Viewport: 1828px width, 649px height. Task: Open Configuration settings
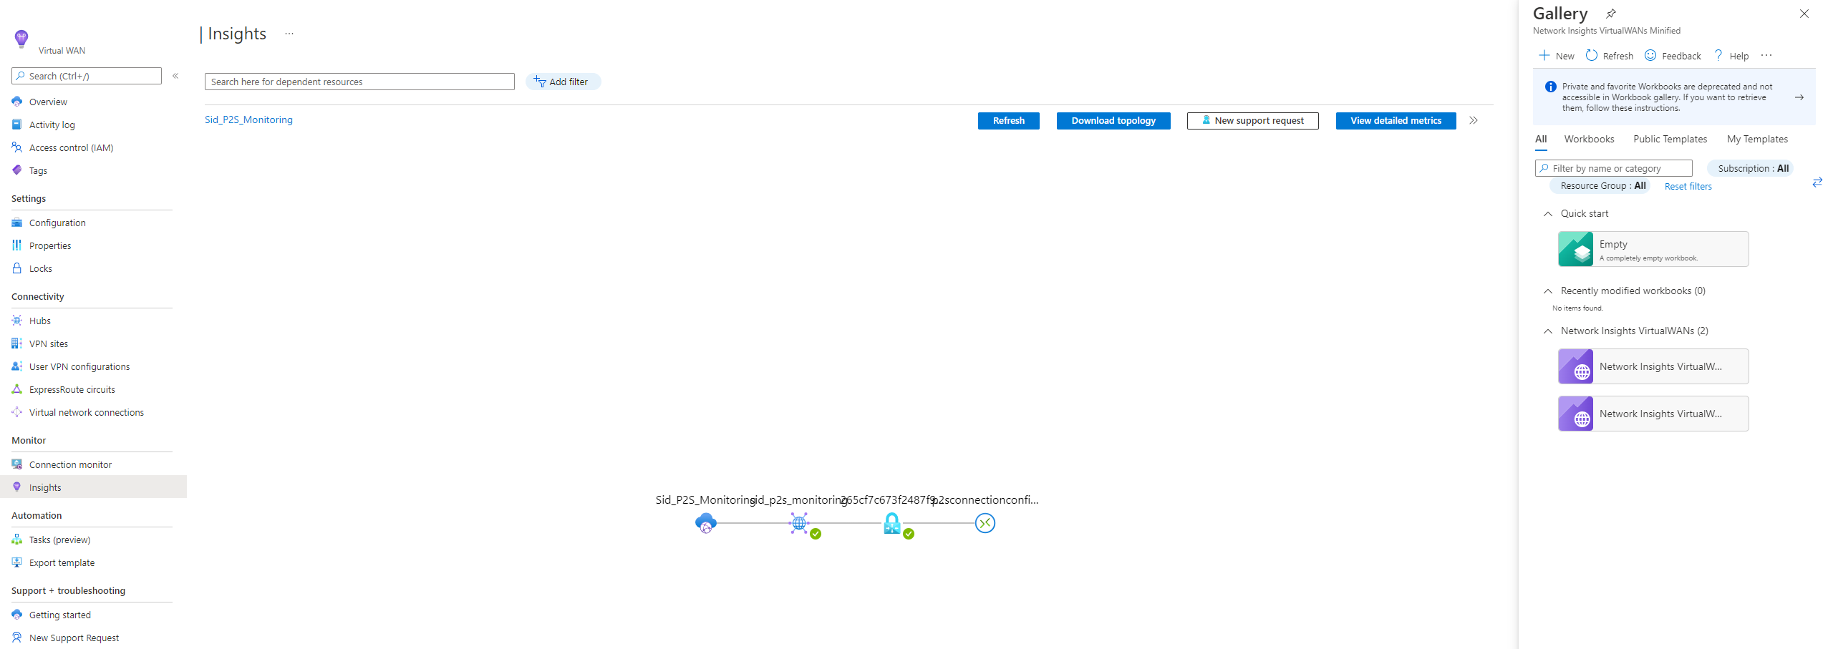point(57,223)
